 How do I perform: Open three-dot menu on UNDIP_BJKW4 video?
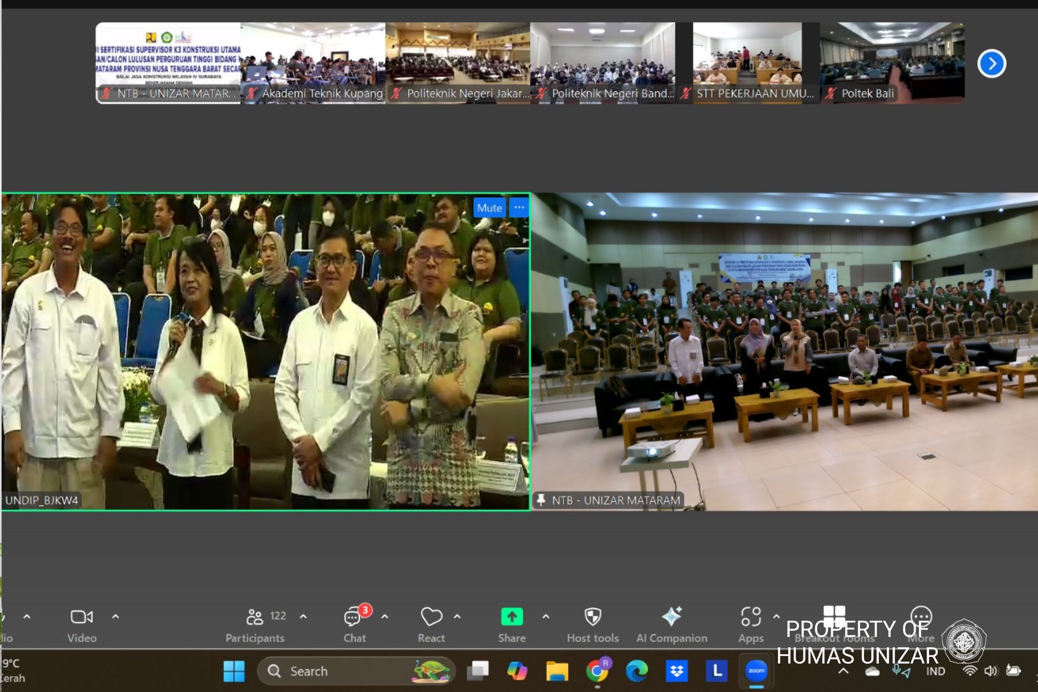519,207
